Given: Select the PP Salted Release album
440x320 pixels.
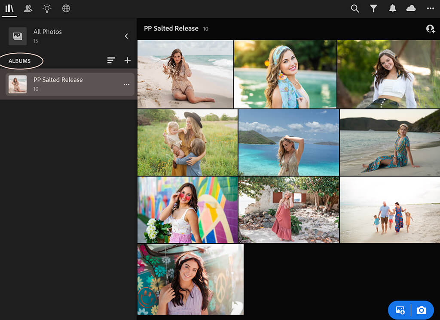Looking at the screenshot, I should coord(58,80).
